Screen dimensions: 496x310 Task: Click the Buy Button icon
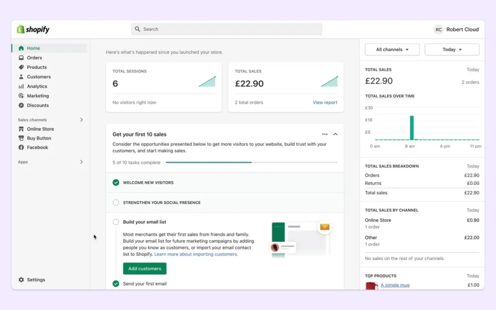[x=21, y=138]
